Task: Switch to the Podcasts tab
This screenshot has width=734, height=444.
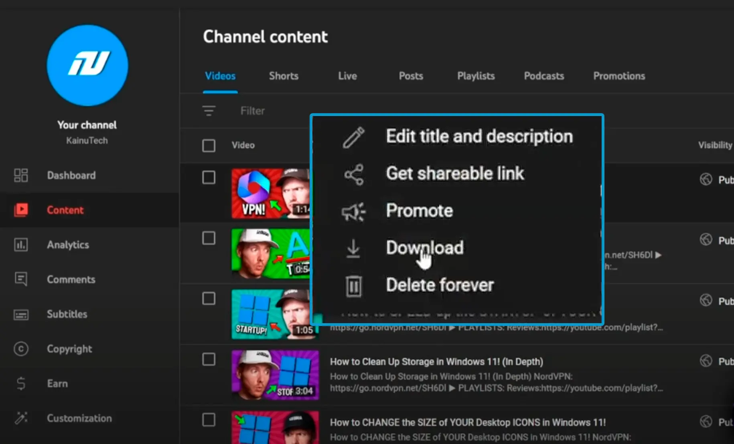Action: pos(544,76)
